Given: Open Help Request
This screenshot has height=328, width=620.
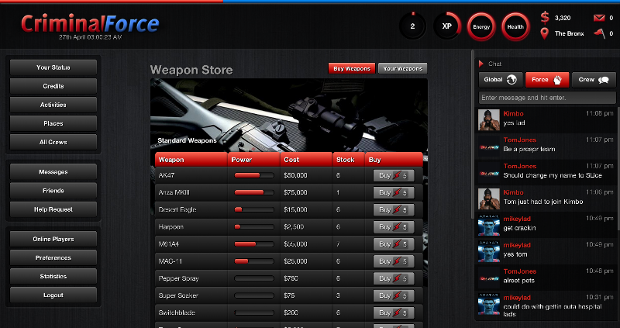Looking at the screenshot, I should (x=53, y=209).
